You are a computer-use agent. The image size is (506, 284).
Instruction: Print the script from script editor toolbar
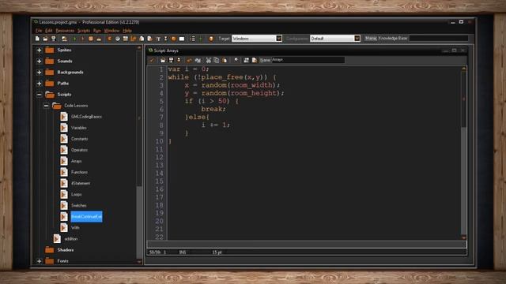pyautogui.click(x=179, y=60)
